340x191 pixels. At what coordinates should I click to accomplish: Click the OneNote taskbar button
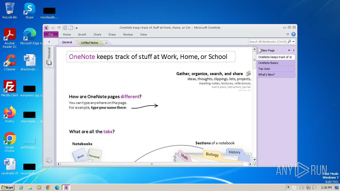point(66,188)
